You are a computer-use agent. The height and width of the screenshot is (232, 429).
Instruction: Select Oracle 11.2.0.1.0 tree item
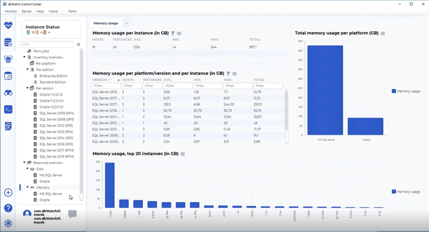coord(51,94)
